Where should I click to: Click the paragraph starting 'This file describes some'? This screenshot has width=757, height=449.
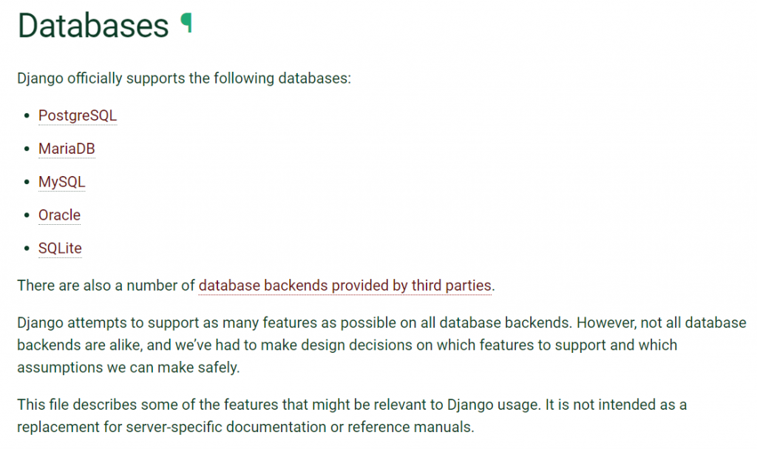(352, 416)
